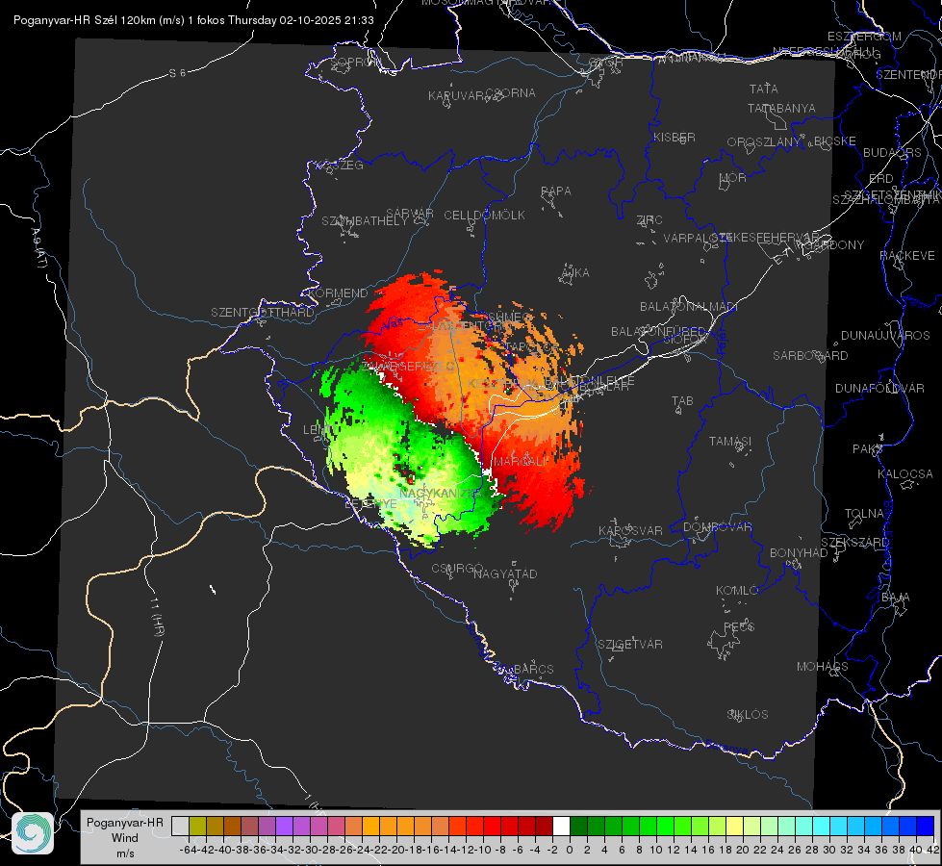The image size is (942, 866).
Task: Click the KISBÉR town label
Action: tap(675, 138)
